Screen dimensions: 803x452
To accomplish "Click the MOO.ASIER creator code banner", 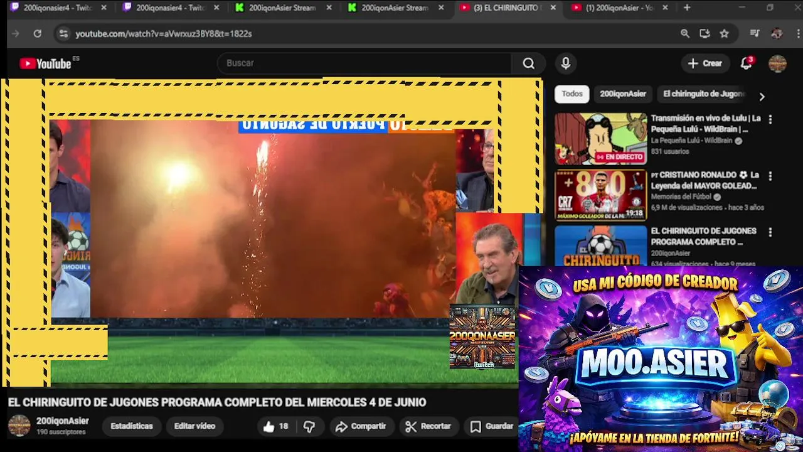I will click(x=661, y=358).
